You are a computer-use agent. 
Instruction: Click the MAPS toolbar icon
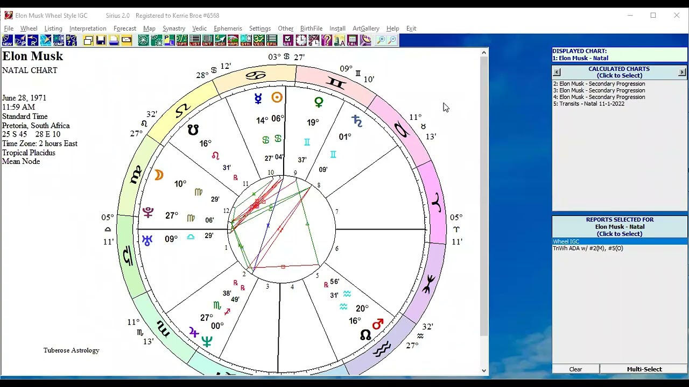(233, 40)
